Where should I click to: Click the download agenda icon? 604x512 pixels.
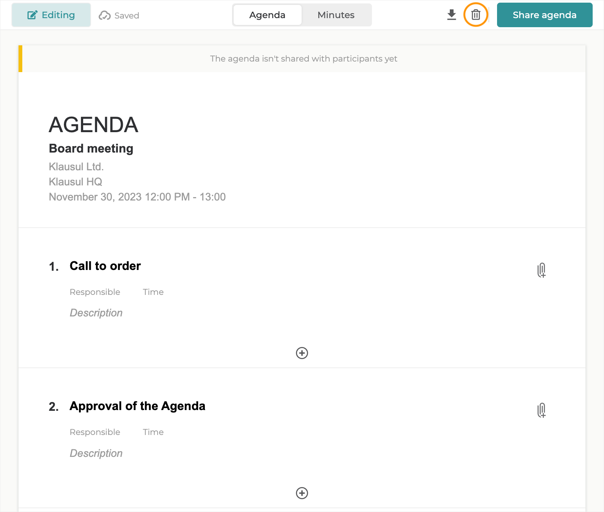click(x=451, y=15)
